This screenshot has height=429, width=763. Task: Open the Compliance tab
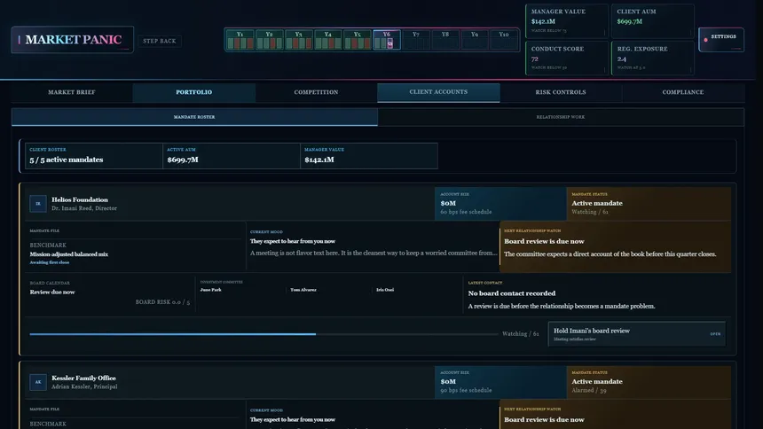(x=683, y=92)
